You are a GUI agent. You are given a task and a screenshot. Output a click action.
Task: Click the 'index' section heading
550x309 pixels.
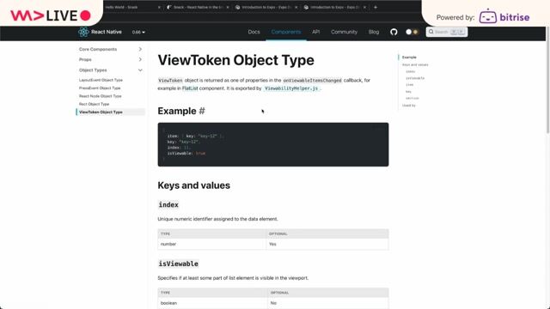(168, 204)
